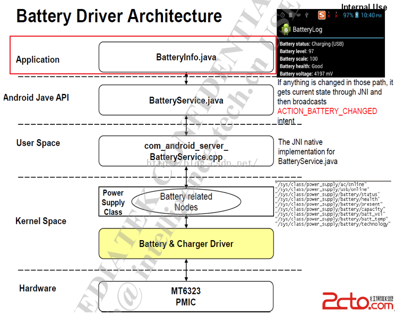Click the yellow Battery & Charger Driver box
This screenshot has width=395, height=315.
click(x=186, y=243)
